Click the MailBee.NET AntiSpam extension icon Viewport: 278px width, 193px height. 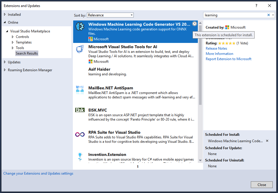80,89
